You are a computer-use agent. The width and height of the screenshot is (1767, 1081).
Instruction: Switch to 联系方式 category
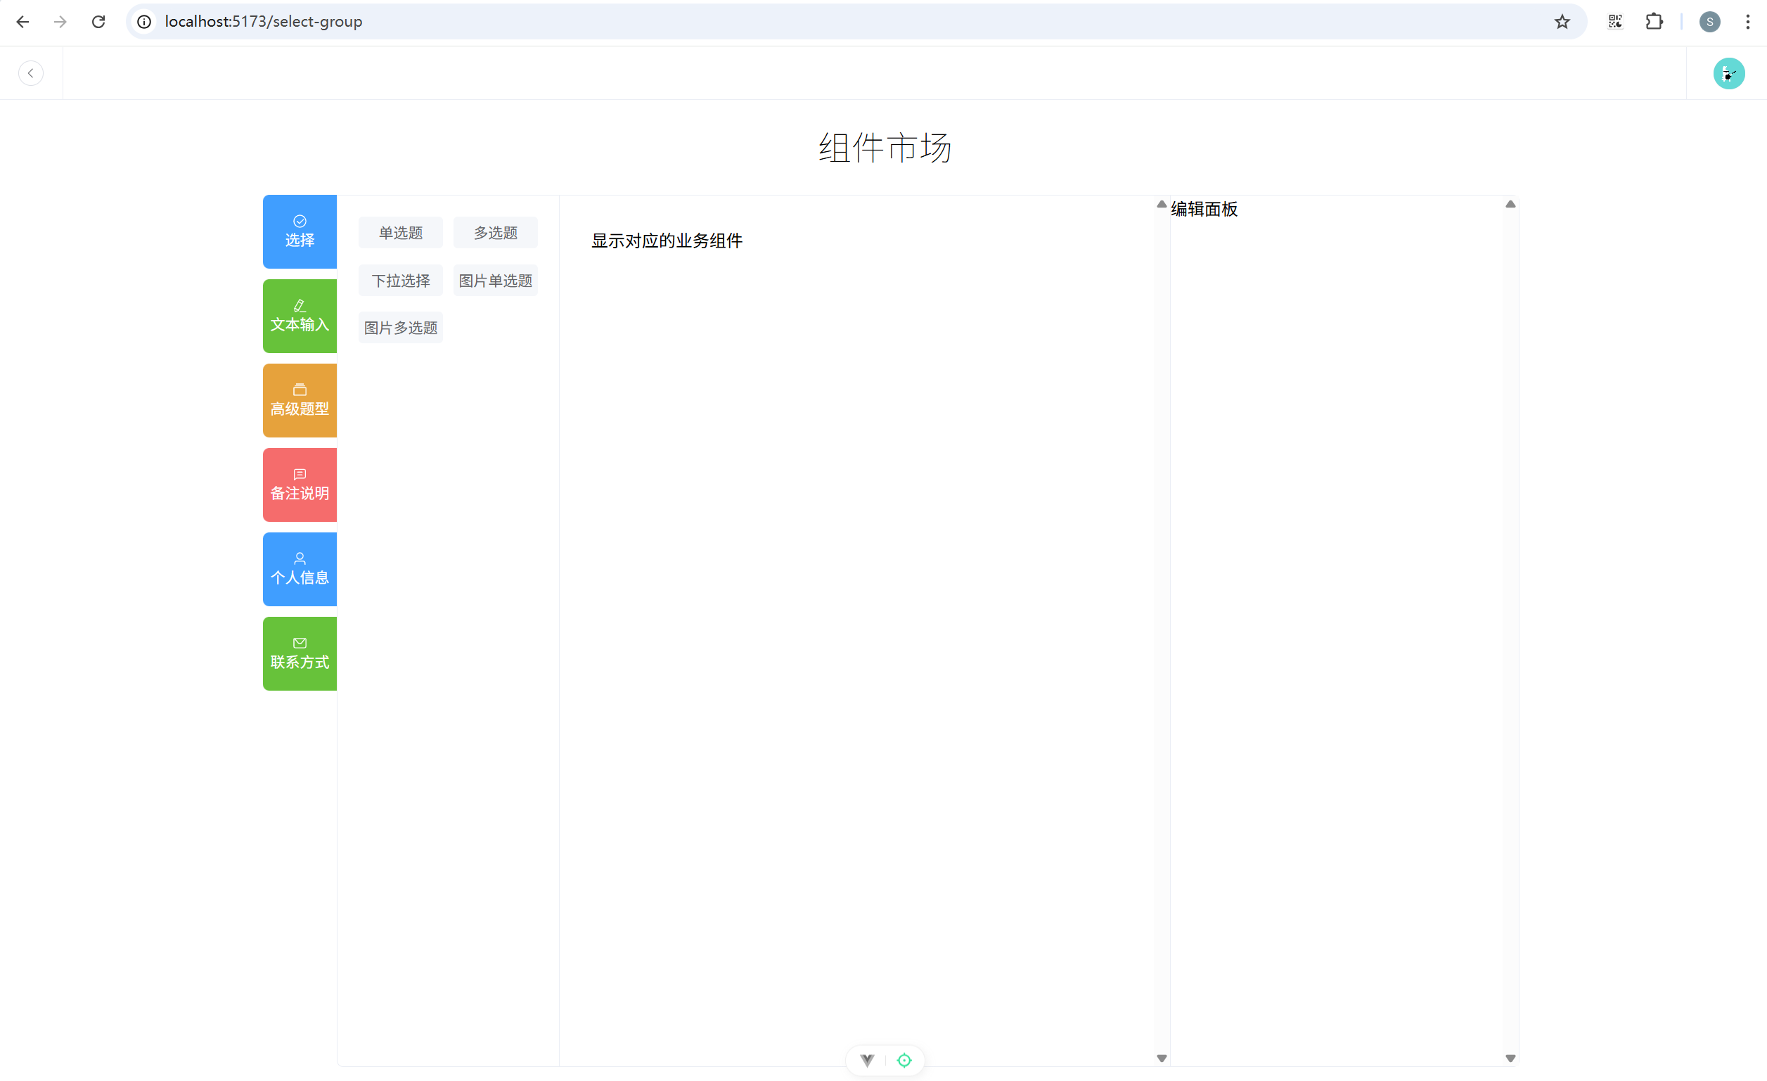tap(299, 653)
